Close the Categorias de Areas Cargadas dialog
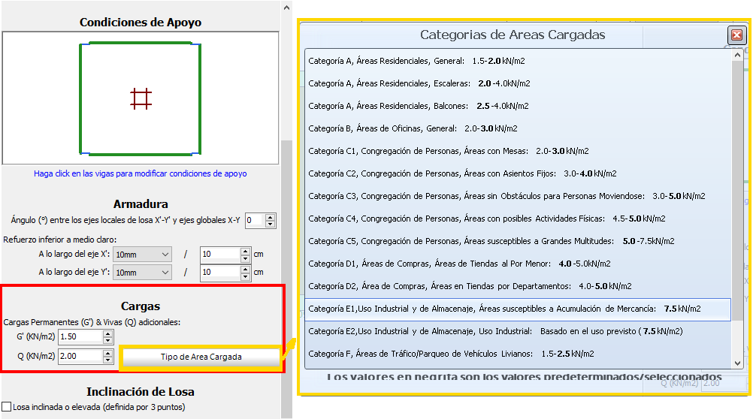Screen dimensions: 753x419 tap(736, 35)
